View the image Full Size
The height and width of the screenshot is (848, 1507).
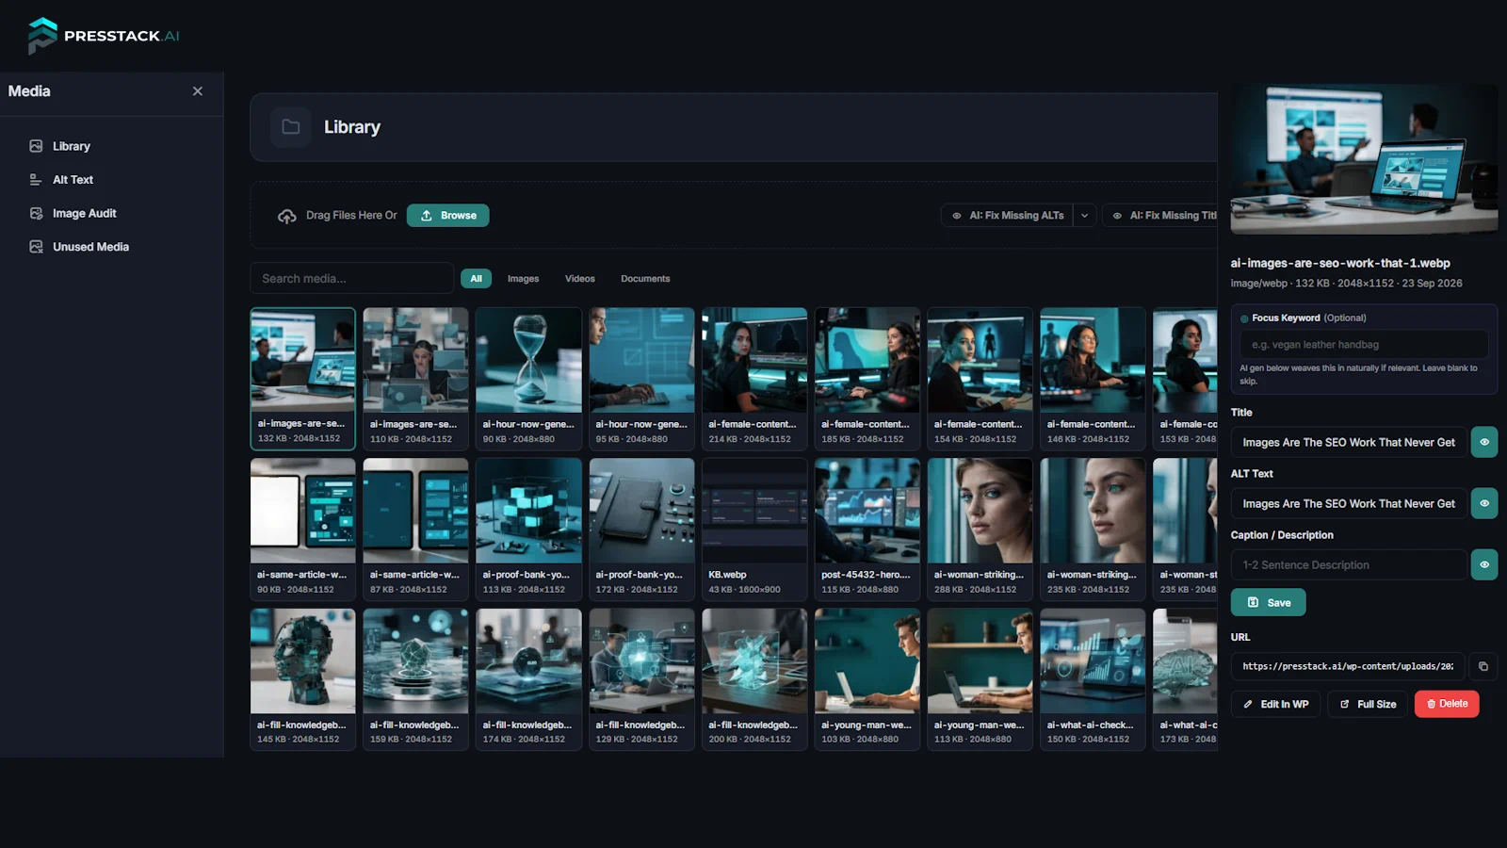click(x=1368, y=704)
